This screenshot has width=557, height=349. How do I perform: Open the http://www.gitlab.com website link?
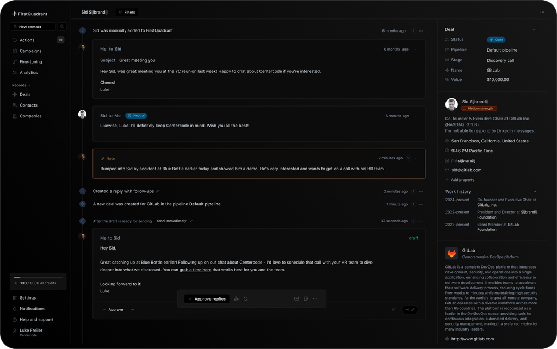pos(473,339)
